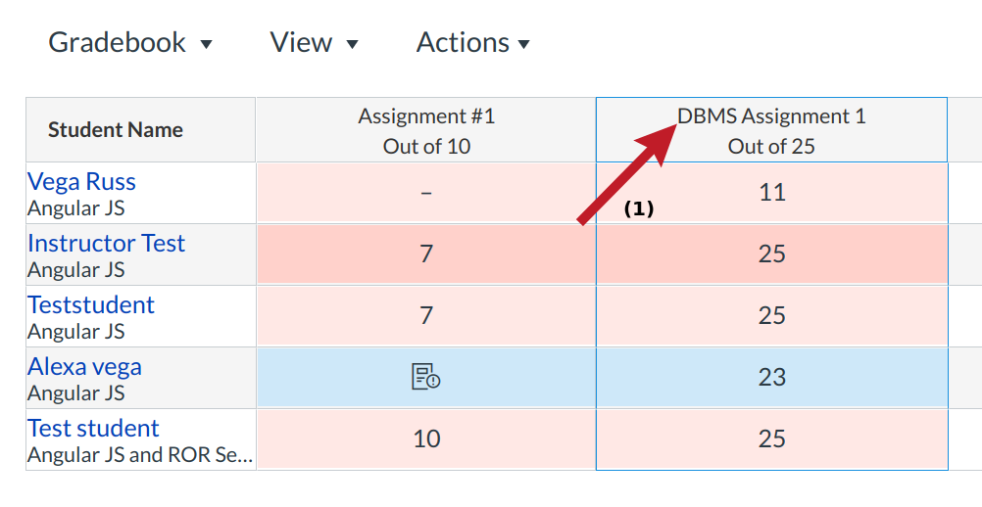Viewport: 982px width, 507px height.
Task: Click the Student Name column header
Action: 116,129
